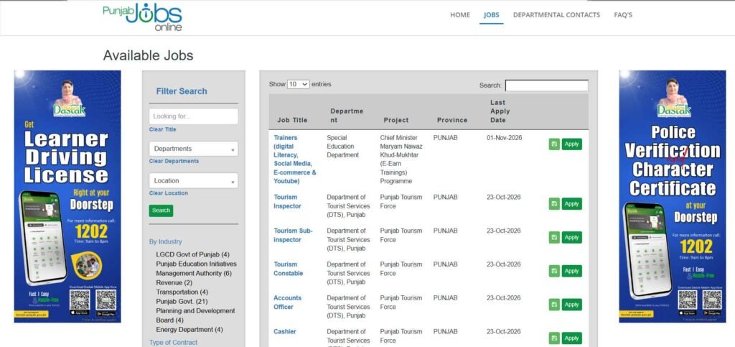Save the Tourism Inspector job
Screen dimensions: 735x347
pyautogui.click(x=555, y=203)
